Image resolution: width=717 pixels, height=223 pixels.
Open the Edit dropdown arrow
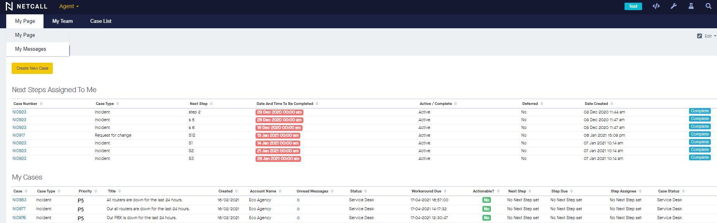pos(715,36)
